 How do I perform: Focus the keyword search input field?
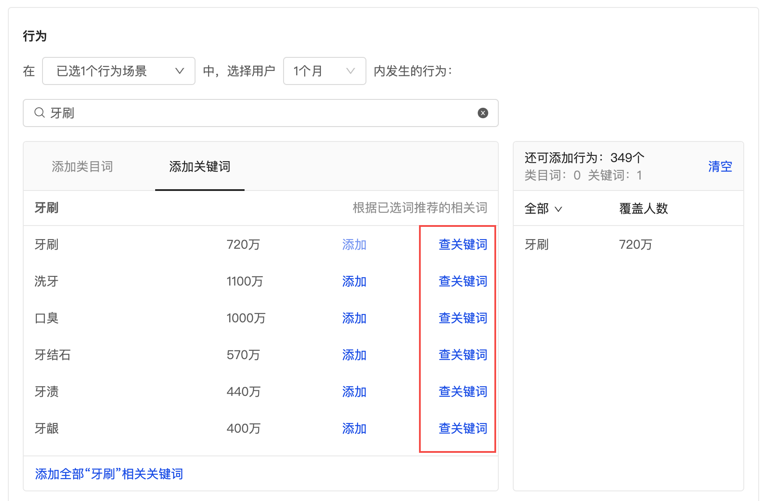tap(263, 113)
